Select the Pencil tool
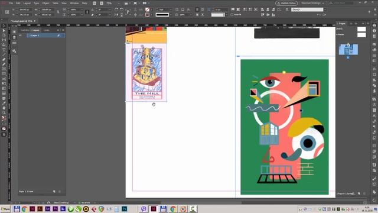Screen dimensions: 378x213 [4, 64]
